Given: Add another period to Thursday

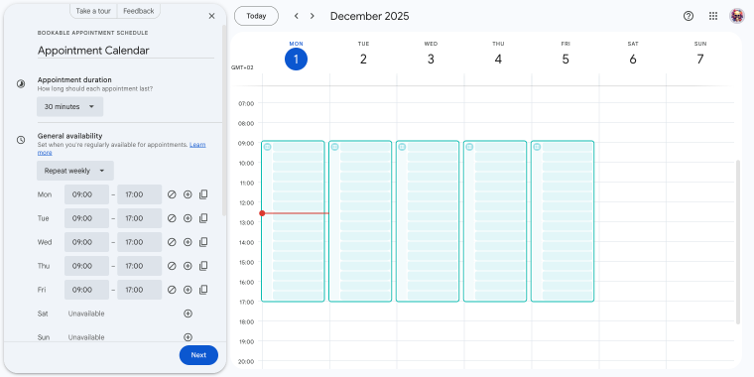Looking at the screenshot, I should click(188, 266).
